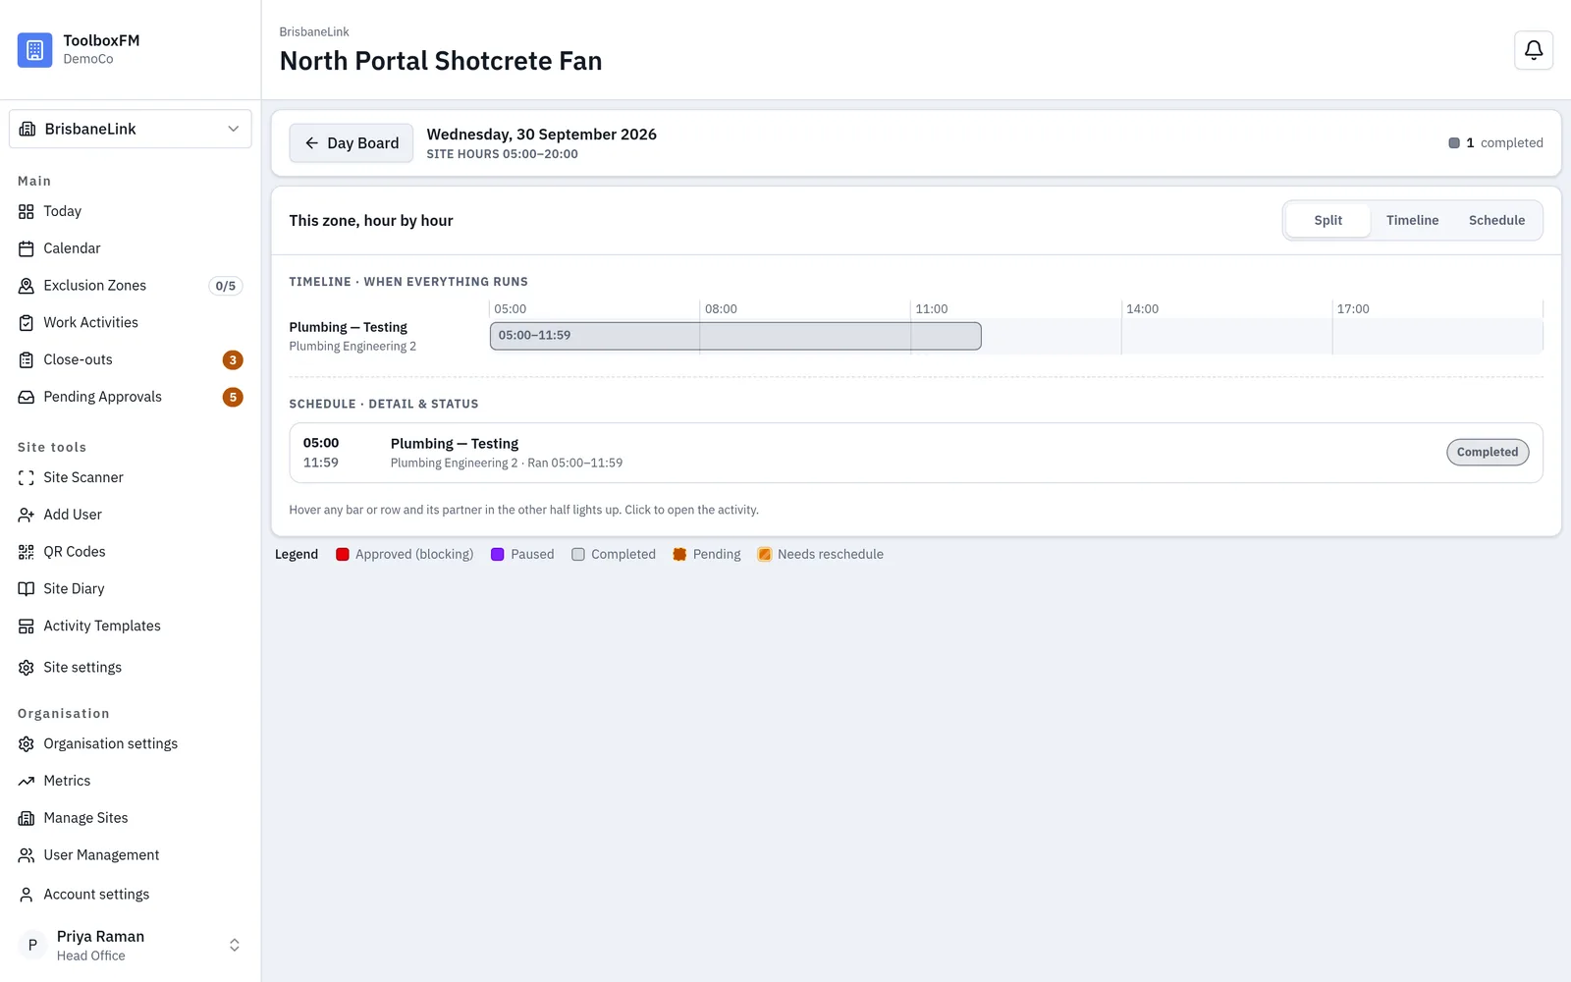The height and width of the screenshot is (982, 1571).
Task: Open notifications bell
Action: 1533,50
